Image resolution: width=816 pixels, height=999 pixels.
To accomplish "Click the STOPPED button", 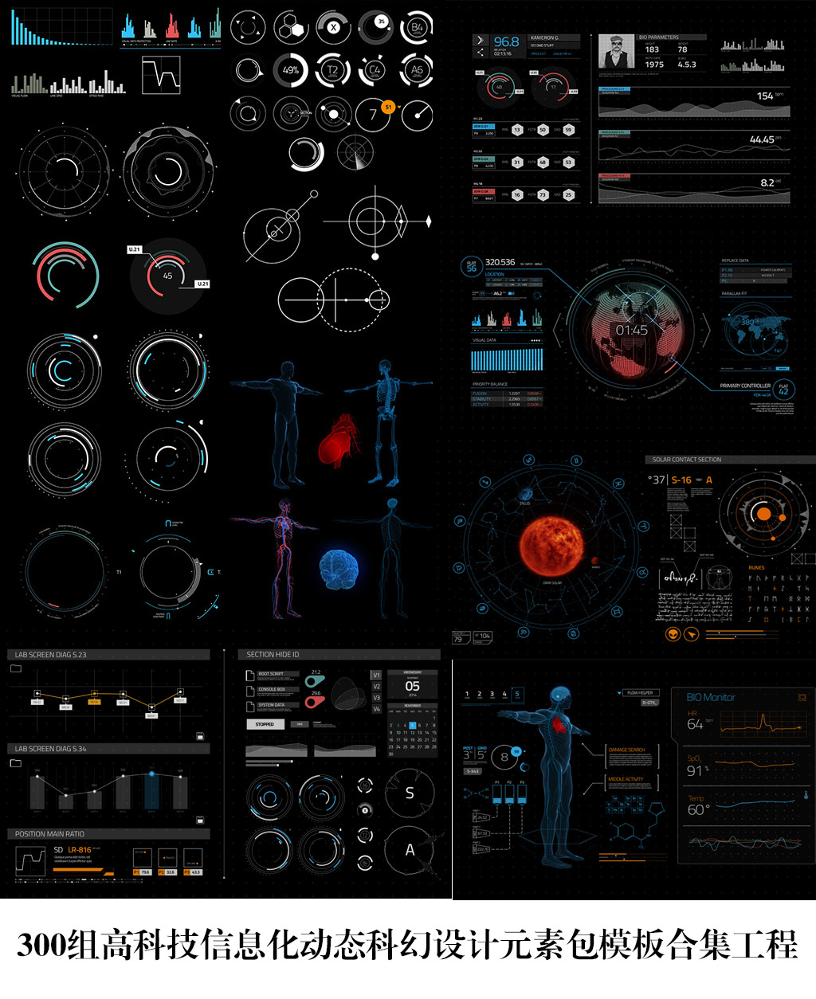I will click(265, 725).
